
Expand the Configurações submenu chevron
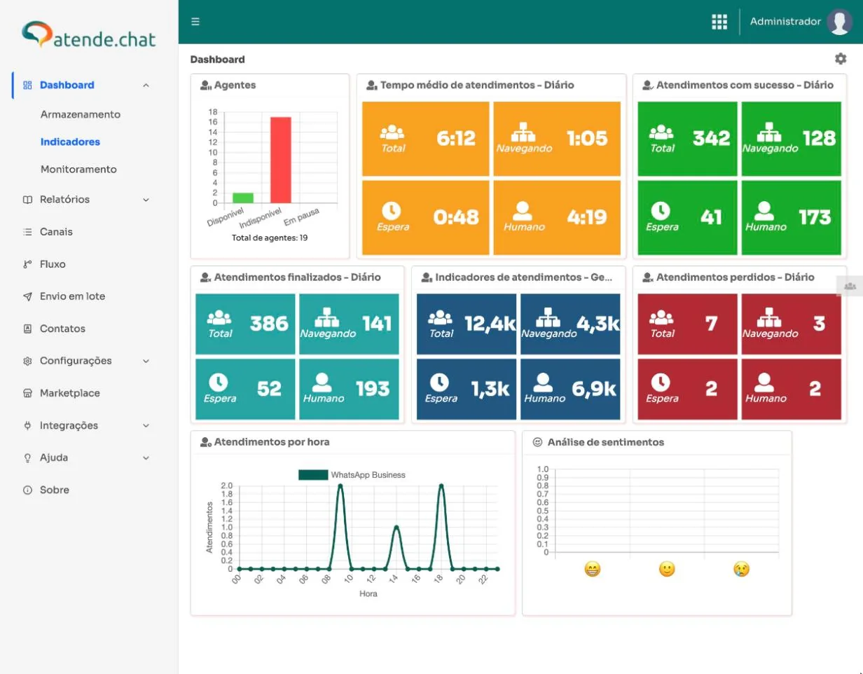point(146,361)
